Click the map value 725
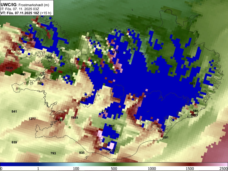Screen dimensions: 228x171 61,120
